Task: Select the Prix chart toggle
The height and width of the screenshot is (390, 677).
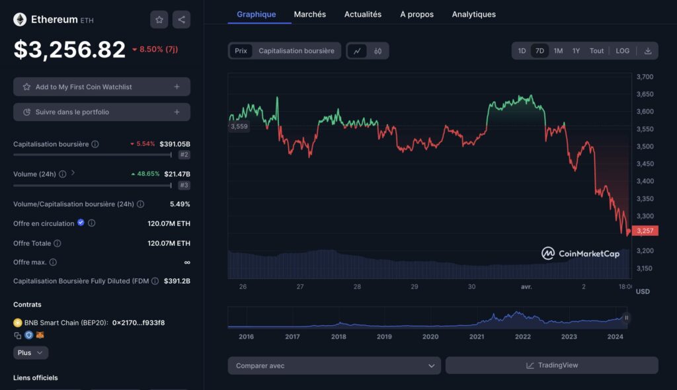Action: pos(241,51)
